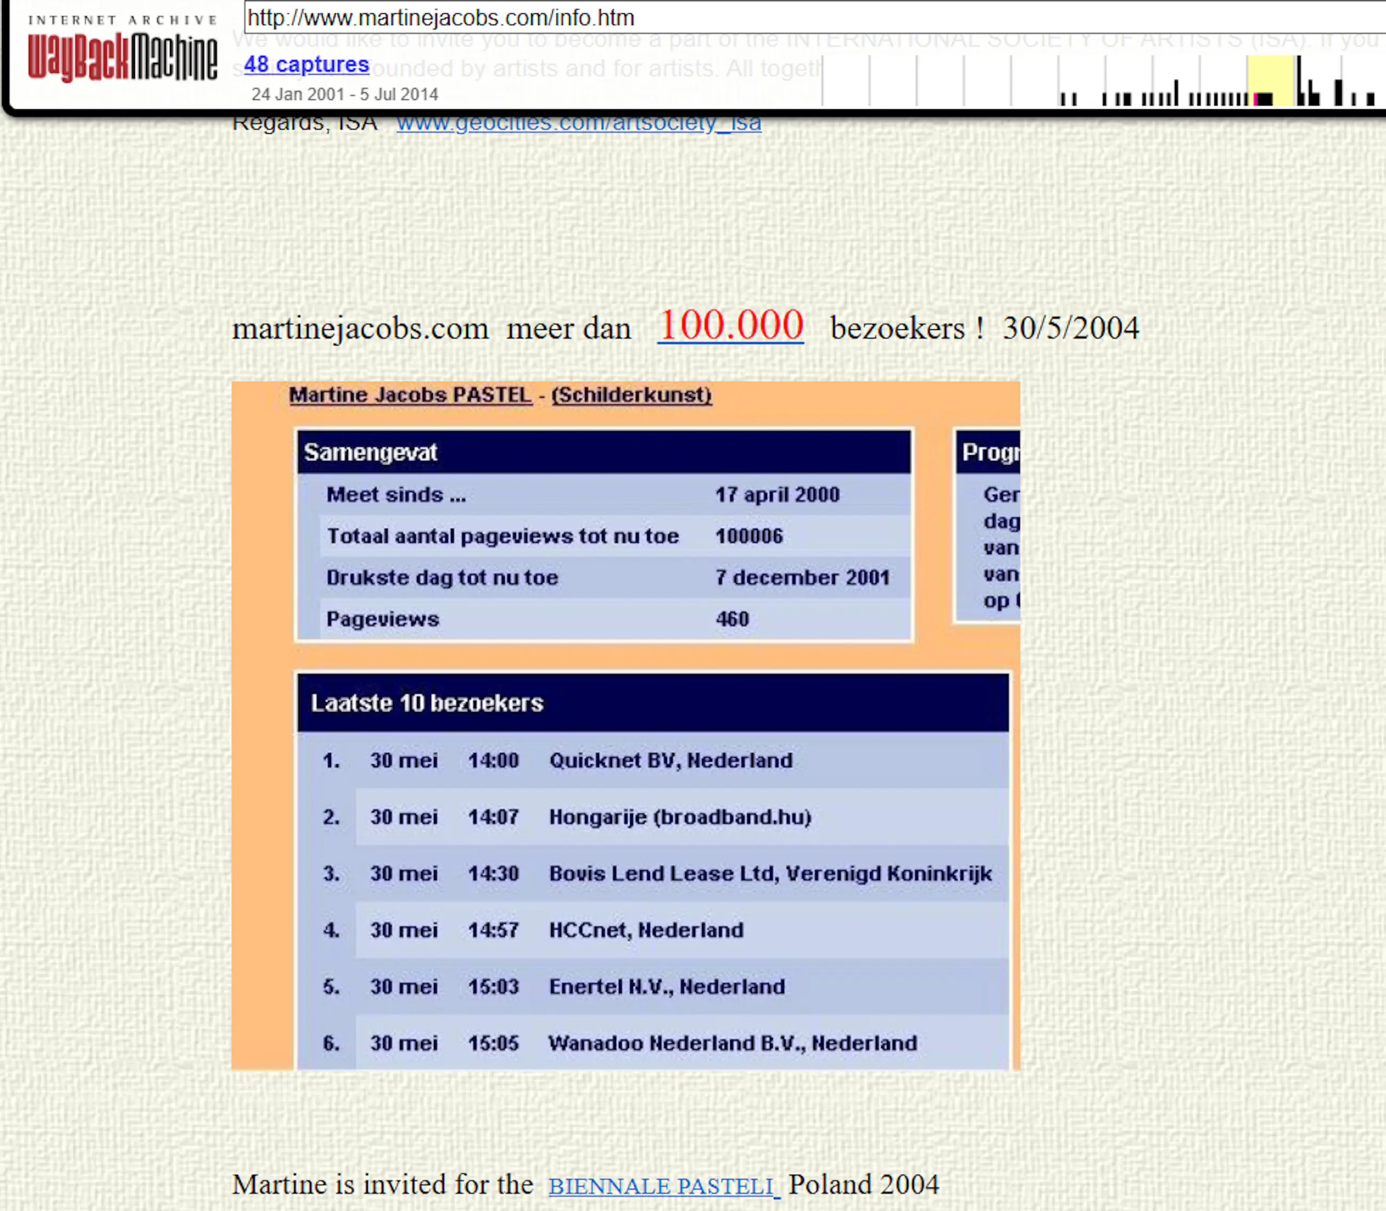
Task: Click the last capture bar at the timeline's right end
Action: tap(1371, 99)
